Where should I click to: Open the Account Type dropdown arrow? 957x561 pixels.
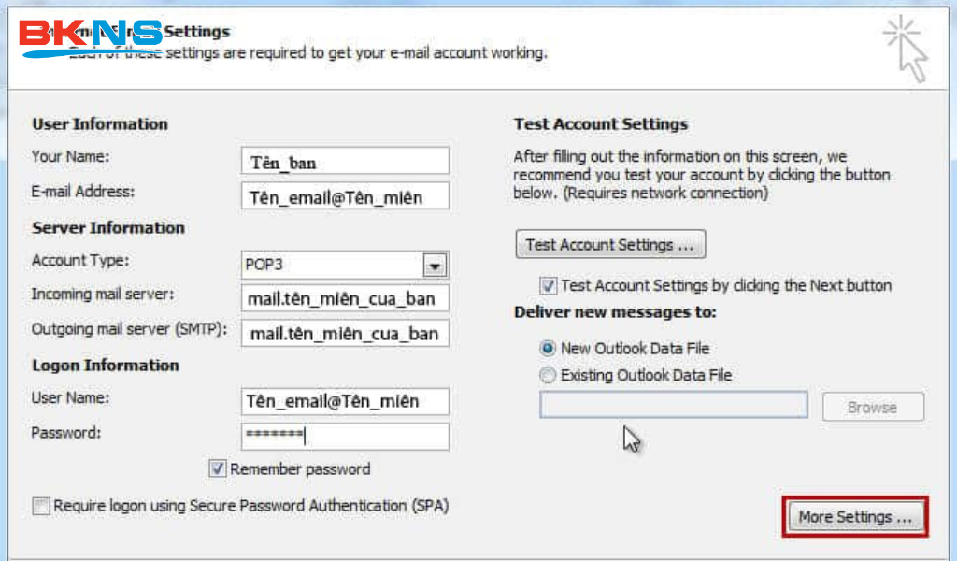tap(434, 266)
